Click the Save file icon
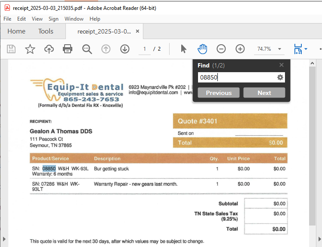The height and width of the screenshot is (247, 322). click(x=11, y=49)
